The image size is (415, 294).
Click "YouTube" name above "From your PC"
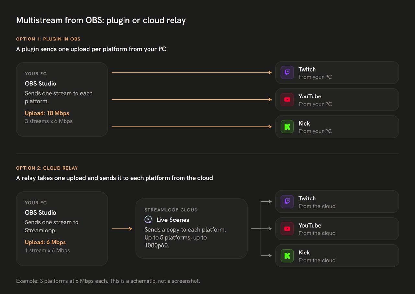pyautogui.click(x=310, y=96)
